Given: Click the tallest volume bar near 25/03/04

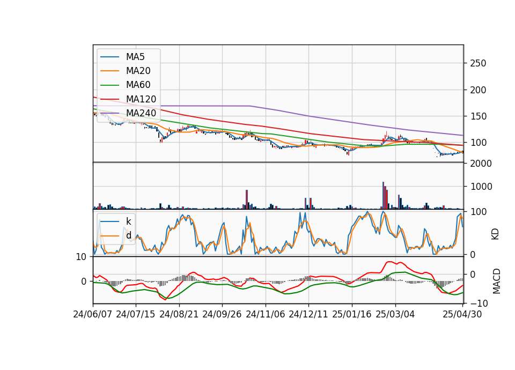Looking at the screenshot, I should point(383,196).
